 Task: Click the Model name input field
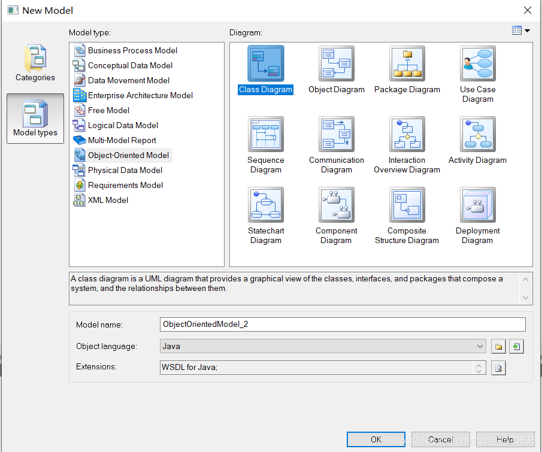coord(343,324)
